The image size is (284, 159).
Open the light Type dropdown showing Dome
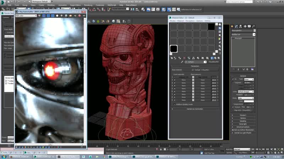tap(248, 79)
